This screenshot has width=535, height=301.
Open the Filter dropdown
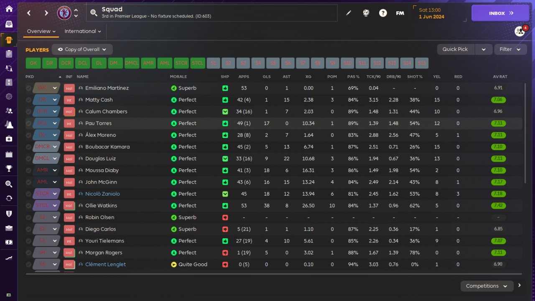click(x=510, y=49)
